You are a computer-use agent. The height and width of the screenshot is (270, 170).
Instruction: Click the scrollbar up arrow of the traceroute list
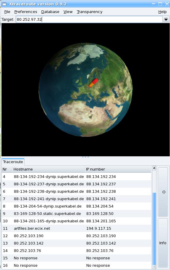[x=154, y=168]
